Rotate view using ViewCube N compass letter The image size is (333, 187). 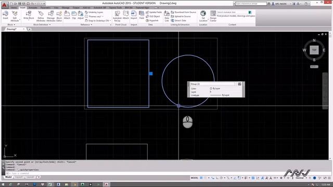(x=314, y=41)
